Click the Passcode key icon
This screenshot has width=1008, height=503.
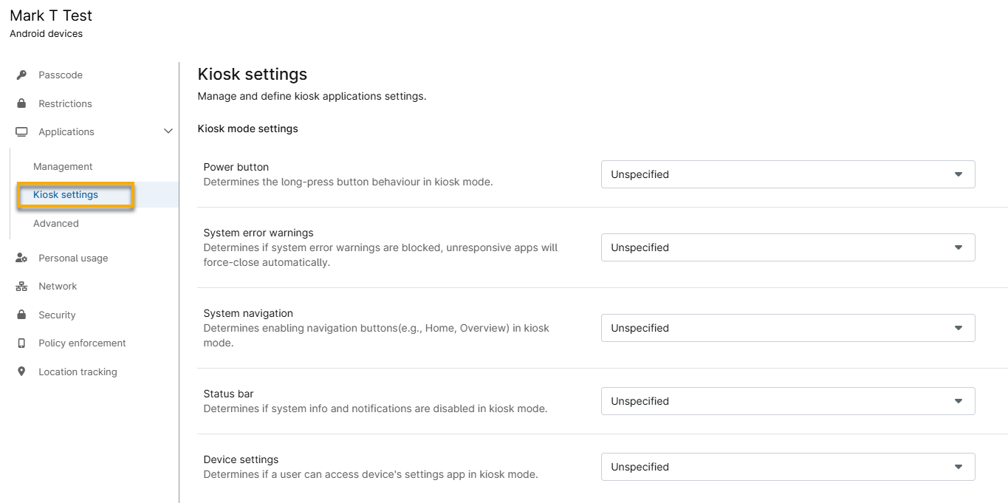pyautogui.click(x=21, y=75)
